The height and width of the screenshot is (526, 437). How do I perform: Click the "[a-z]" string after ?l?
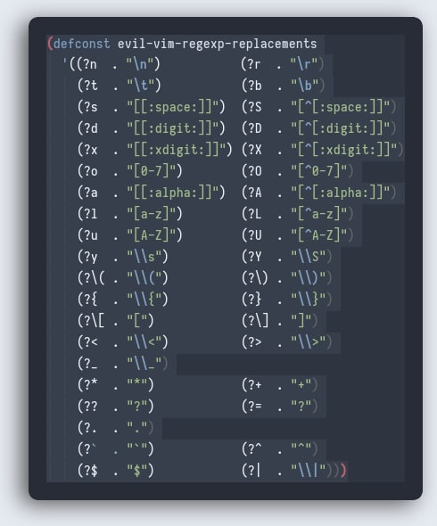click(151, 214)
